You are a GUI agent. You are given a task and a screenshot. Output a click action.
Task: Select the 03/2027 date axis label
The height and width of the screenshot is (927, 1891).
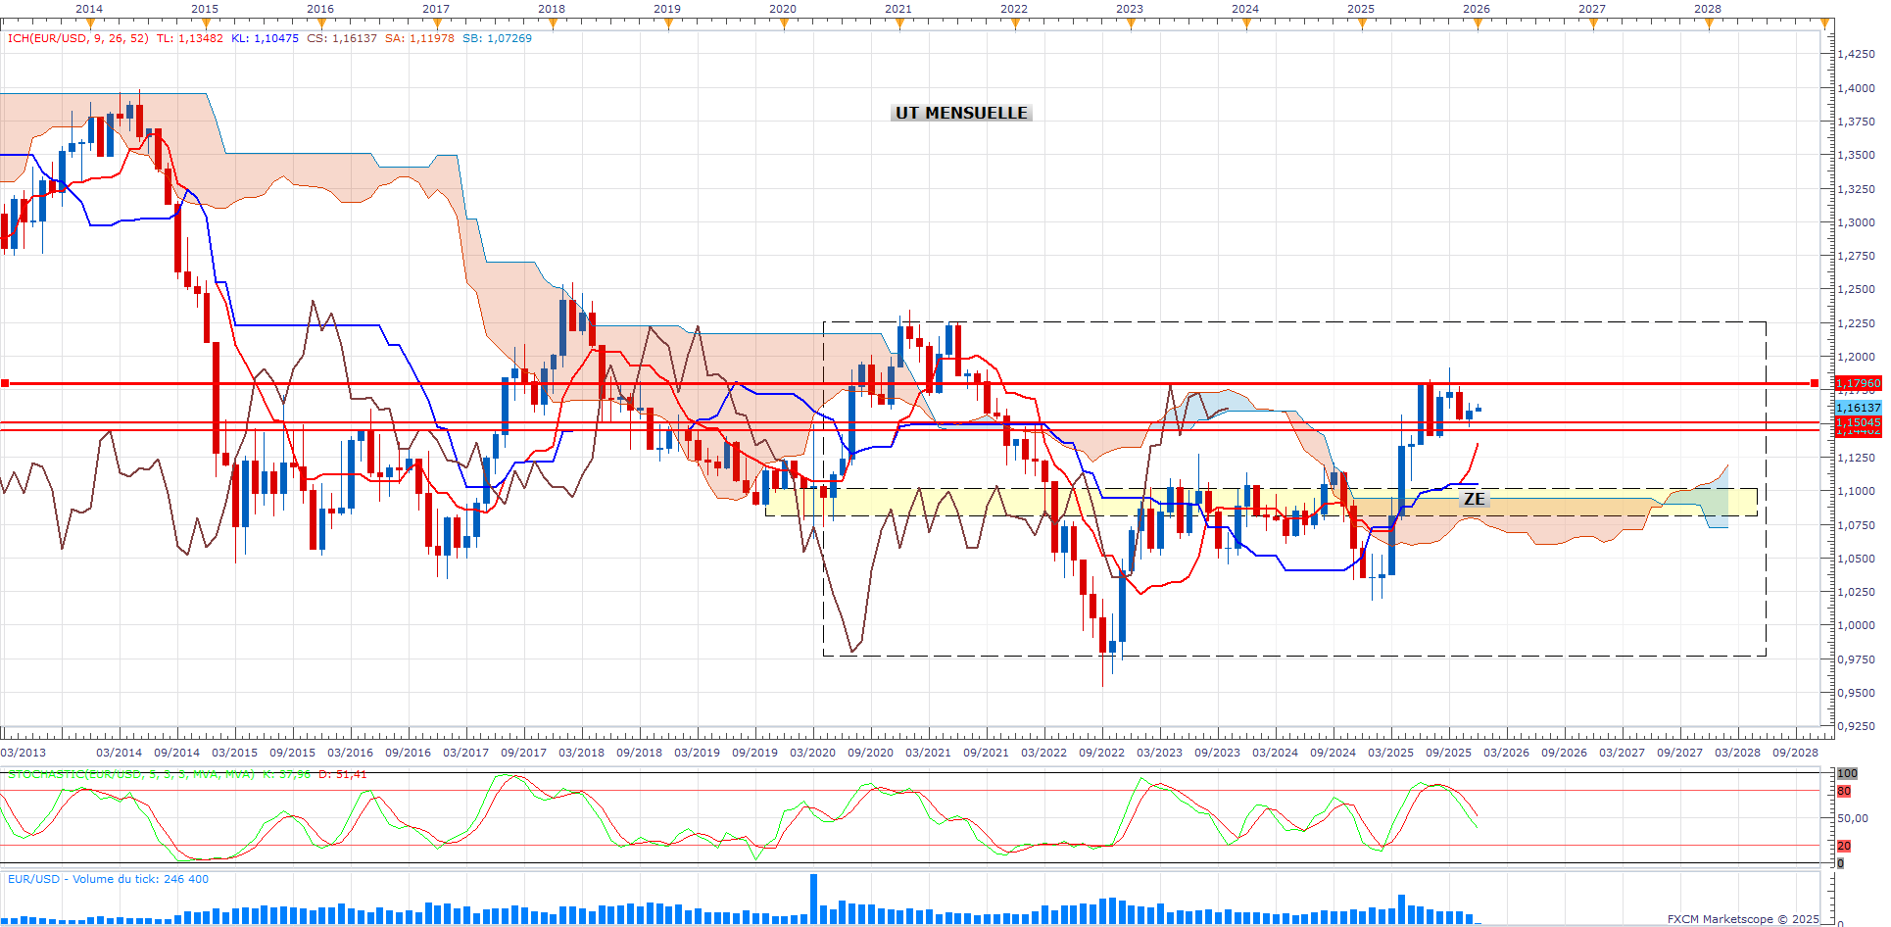click(x=1623, y=753)
